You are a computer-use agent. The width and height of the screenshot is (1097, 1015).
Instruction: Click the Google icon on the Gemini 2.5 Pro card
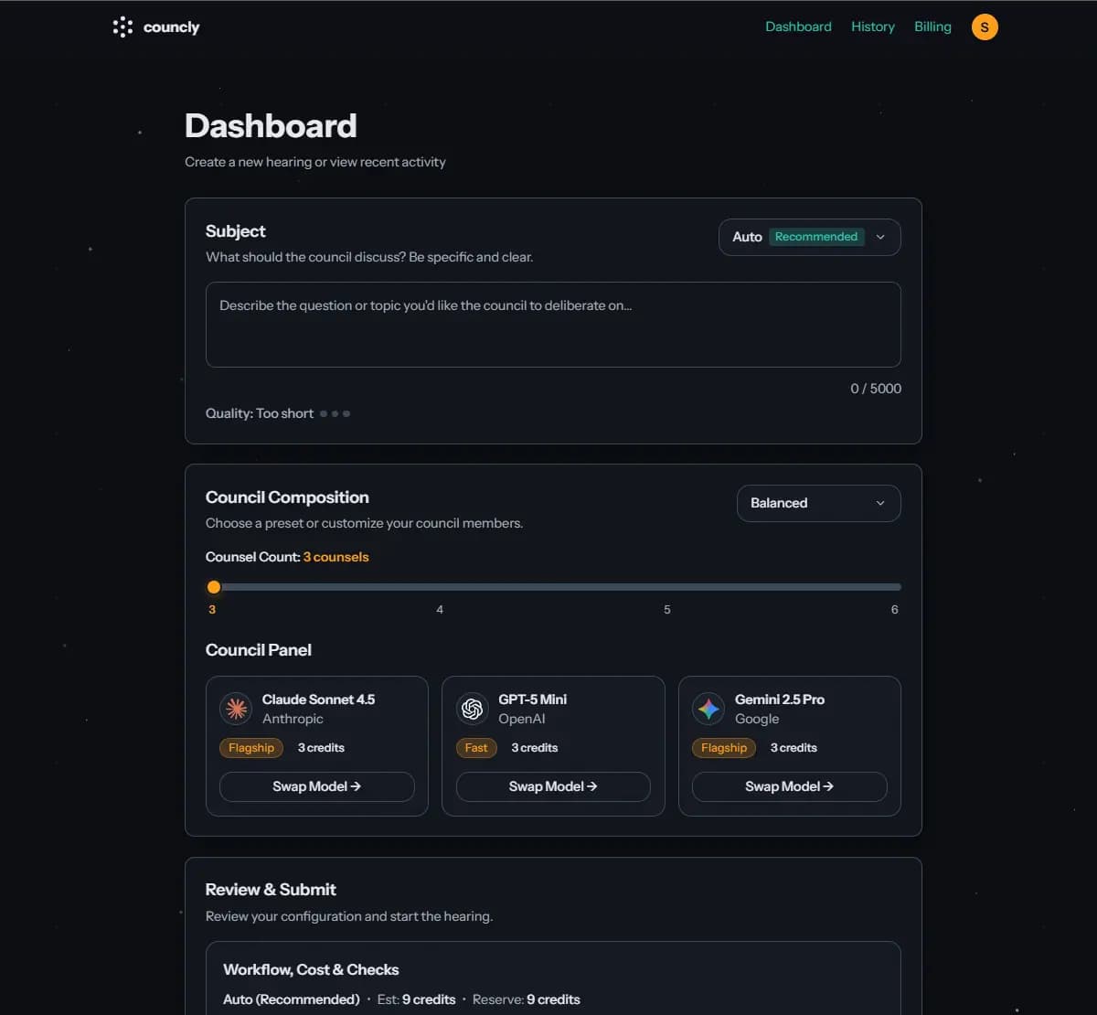pyautogui.click(x=708, y=709)
